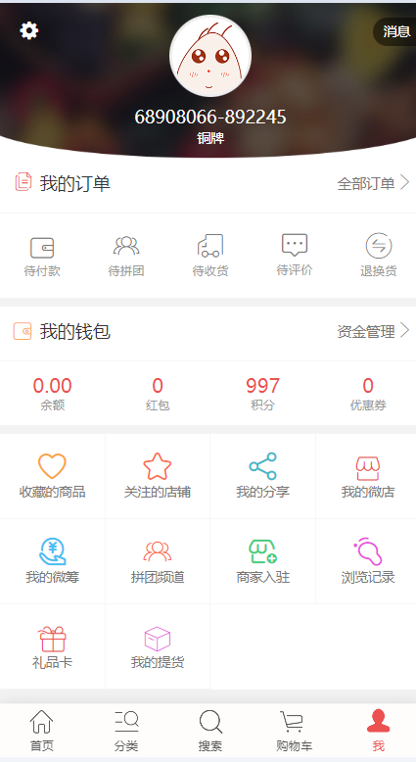Open 我的分享 share icon

click(263, 466)
